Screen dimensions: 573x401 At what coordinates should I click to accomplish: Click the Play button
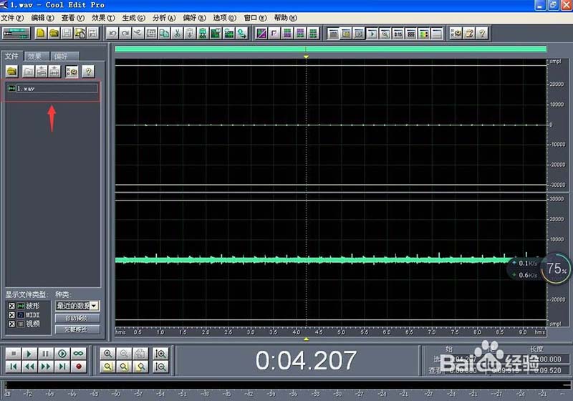[x=29, y=354]
